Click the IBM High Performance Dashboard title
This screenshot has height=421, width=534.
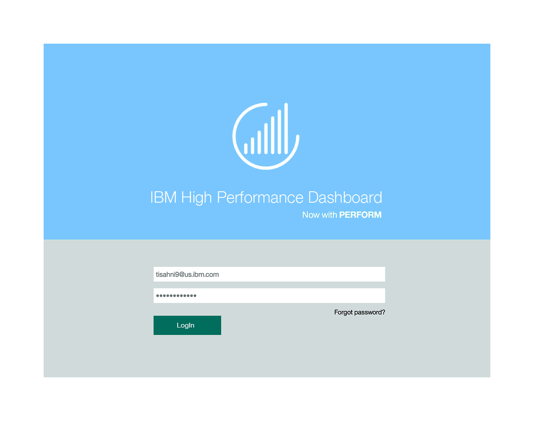pos(266,197)
